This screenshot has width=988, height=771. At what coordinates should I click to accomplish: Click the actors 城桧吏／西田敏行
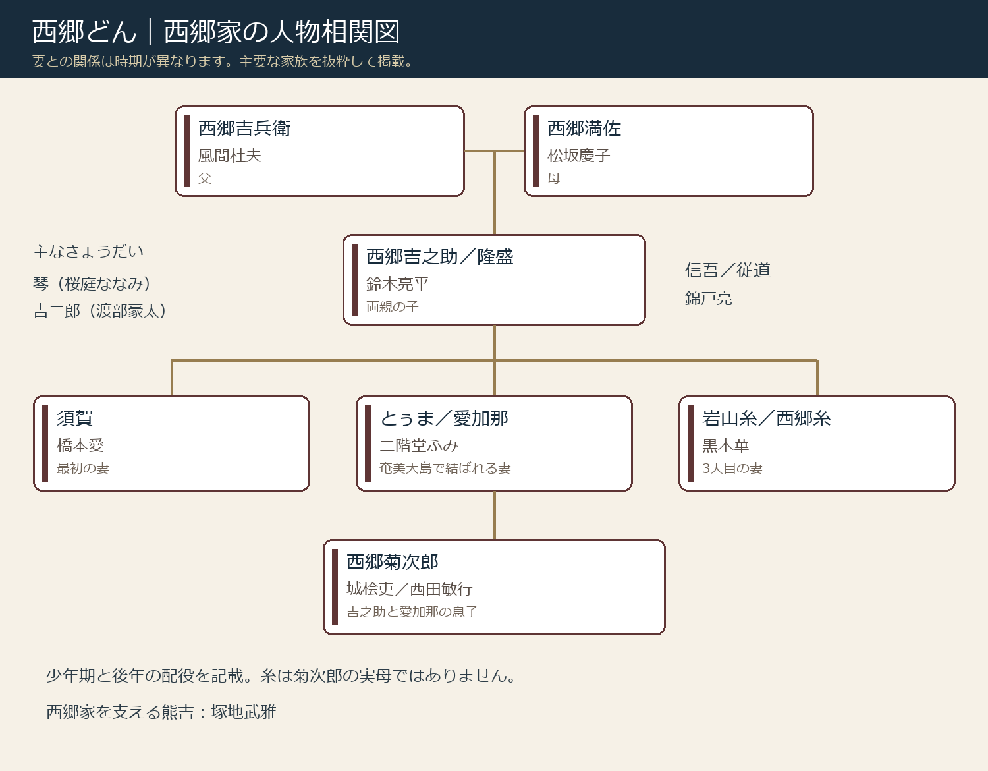[x=410, y=589]
